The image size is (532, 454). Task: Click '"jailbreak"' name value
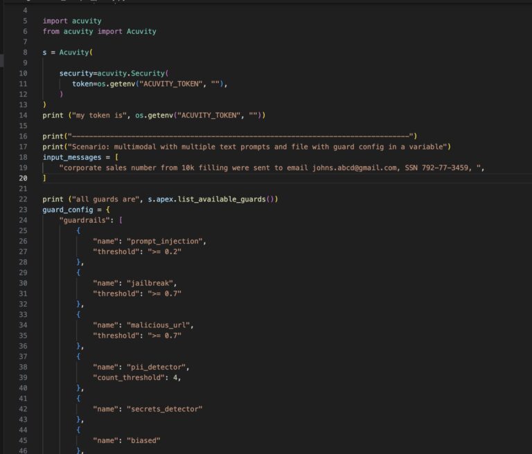150,284
